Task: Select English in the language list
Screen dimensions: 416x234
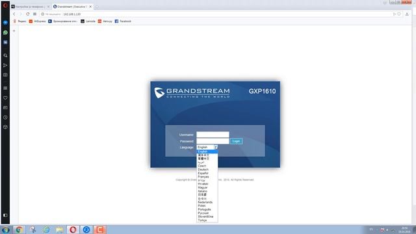Action: (207, 151)
